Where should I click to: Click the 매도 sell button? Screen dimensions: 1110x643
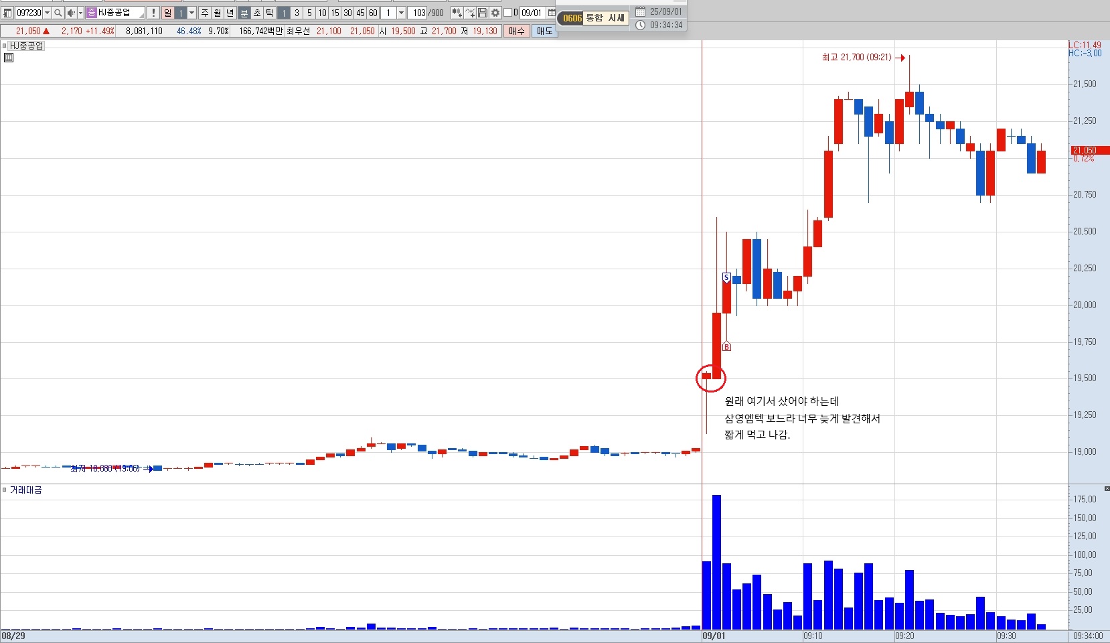click(x=545, y=31)
